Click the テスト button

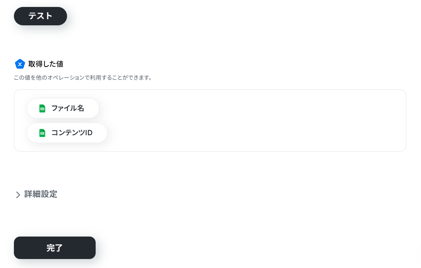pos(40,16)
